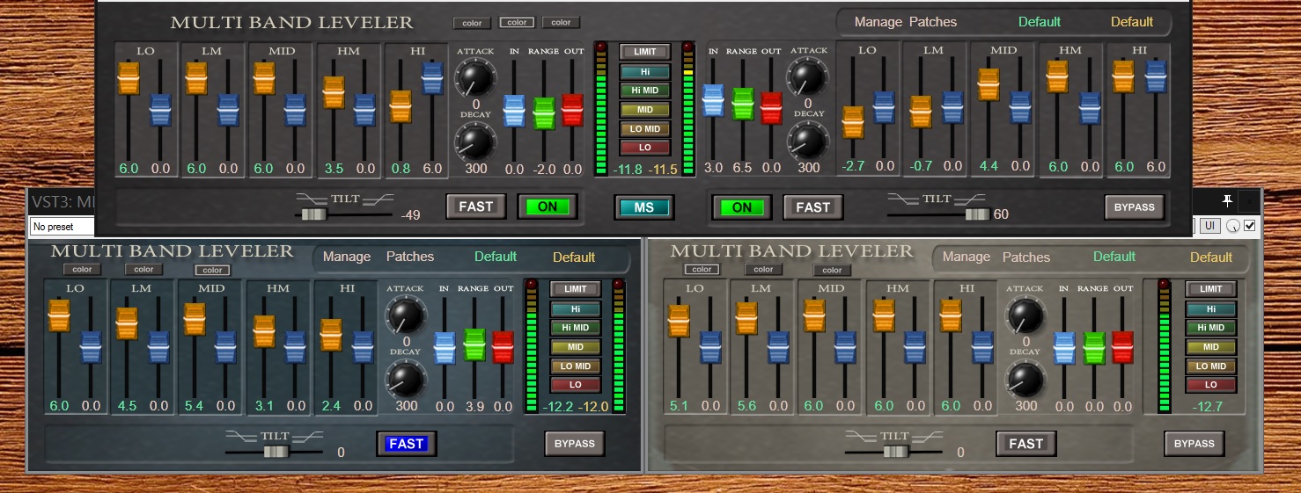Screen dimensions: 1301x493
Task: Click right TILT slider handle showing 60
Action: [x=976, y=214]
